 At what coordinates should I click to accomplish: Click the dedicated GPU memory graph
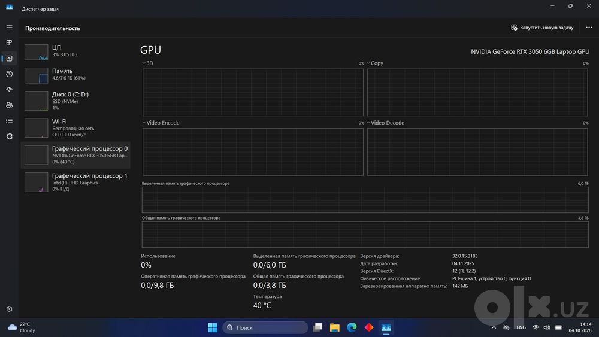(365, 200)
